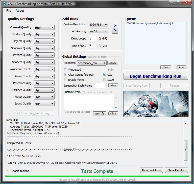
Task: Minimize the Crysis Benchmarking window
Action: (x=172, y=2)
